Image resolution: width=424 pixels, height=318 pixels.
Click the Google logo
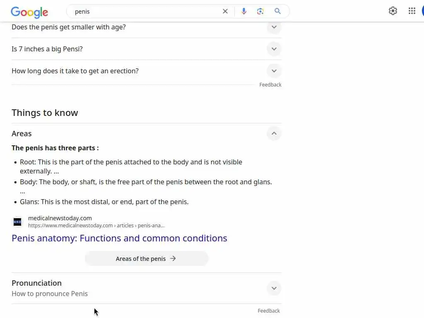29,12
